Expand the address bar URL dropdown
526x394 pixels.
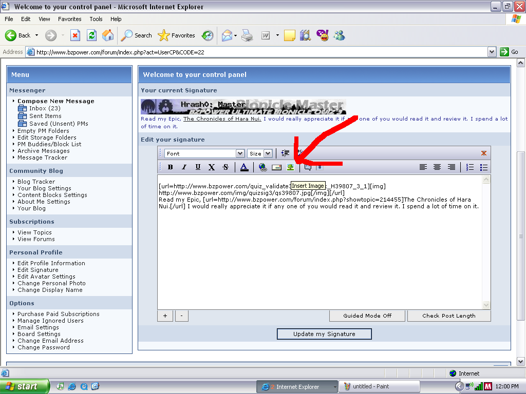(x=492, y=52)
